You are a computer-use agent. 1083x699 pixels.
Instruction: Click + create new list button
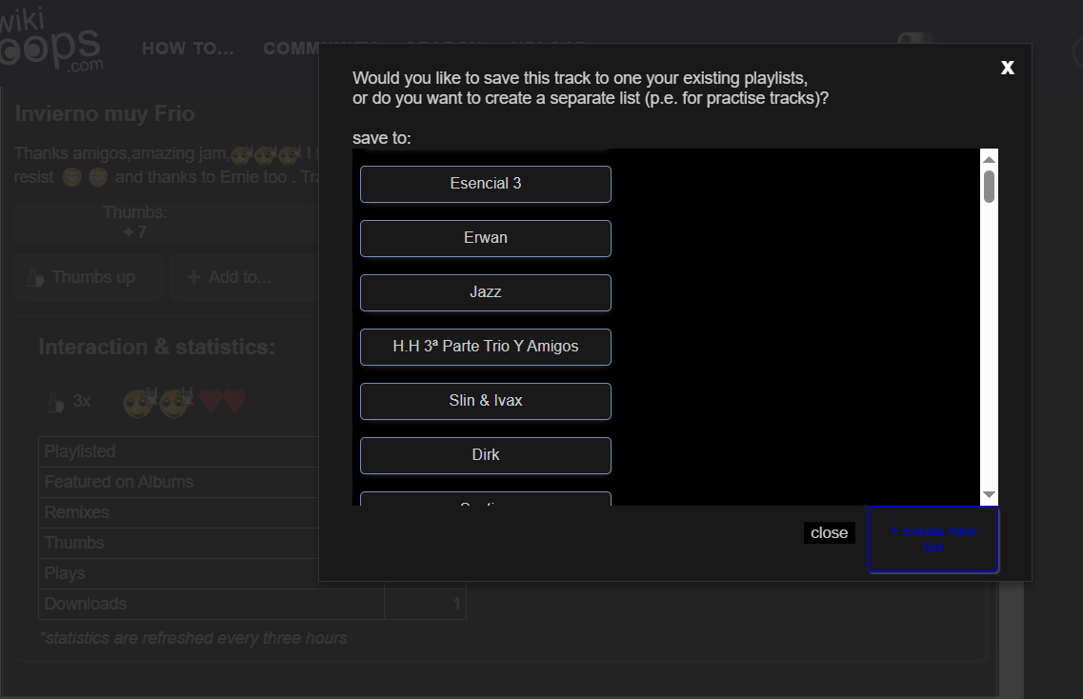point(932,540)
